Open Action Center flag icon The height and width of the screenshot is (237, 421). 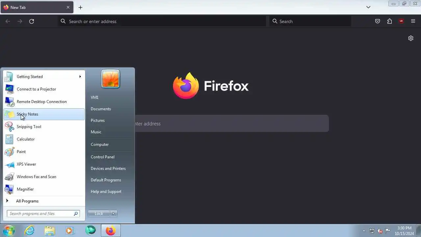[388, 230]
